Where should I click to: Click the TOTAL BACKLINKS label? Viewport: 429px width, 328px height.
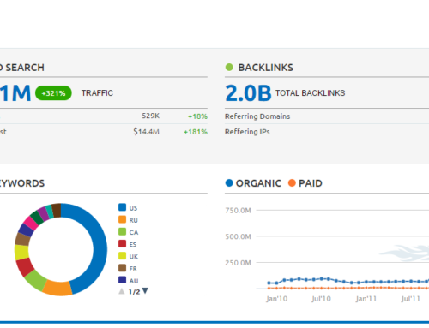(x=311, y=93)
